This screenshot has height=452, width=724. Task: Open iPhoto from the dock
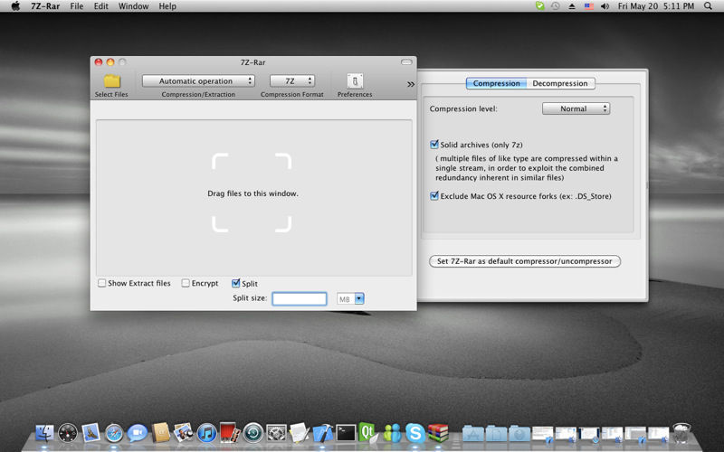tap(184, 434)
